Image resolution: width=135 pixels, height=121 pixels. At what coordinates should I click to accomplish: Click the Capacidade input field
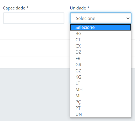34,18
